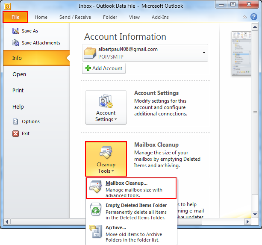Viewport: 262px width, 245px height.
Task: Click the Outlook window preview thumbnail
Action: click(x=241, y=53)
